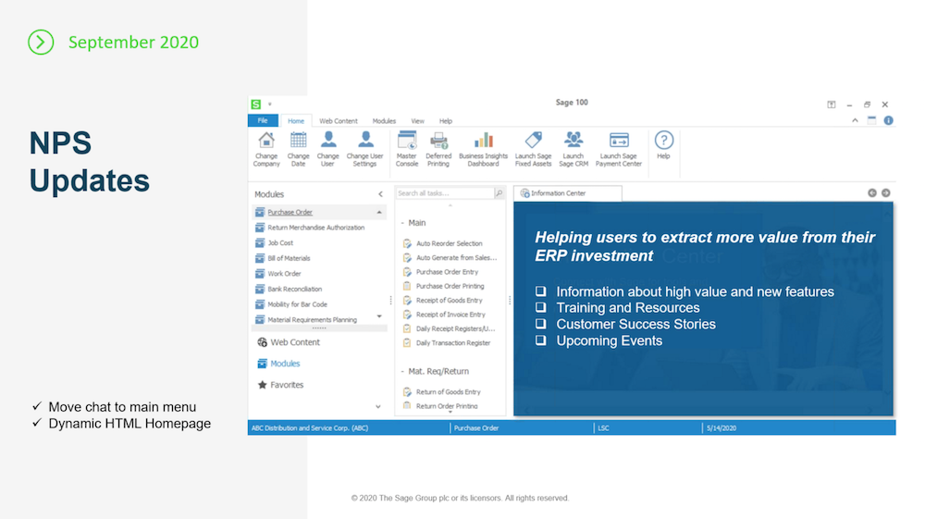The image size is (925, 519).
Task: Select Mobility for Bar Code module
Action: tap(290, 304)
